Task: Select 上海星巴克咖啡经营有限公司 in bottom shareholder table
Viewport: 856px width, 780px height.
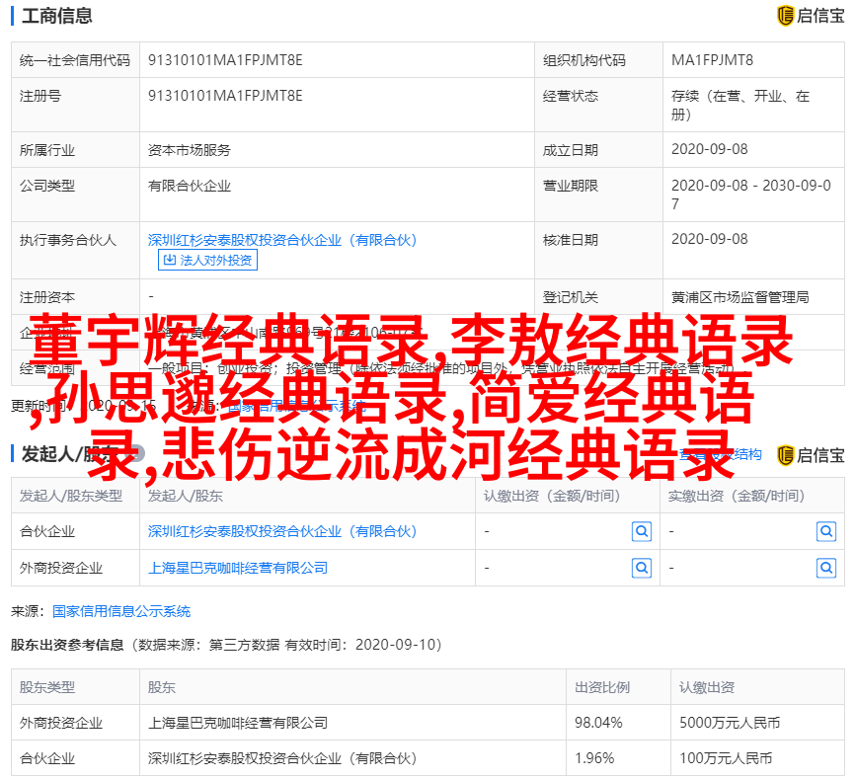Action: 238,723
